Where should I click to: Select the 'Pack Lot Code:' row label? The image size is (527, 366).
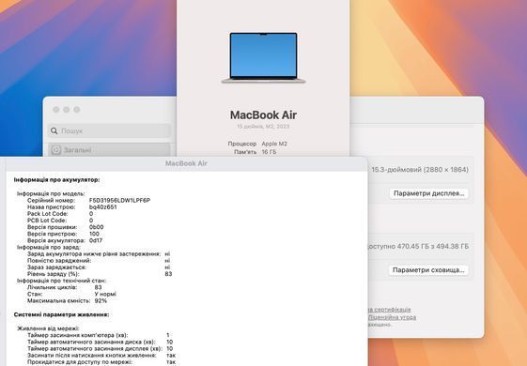pyautogui.click(x=47, y=214)
